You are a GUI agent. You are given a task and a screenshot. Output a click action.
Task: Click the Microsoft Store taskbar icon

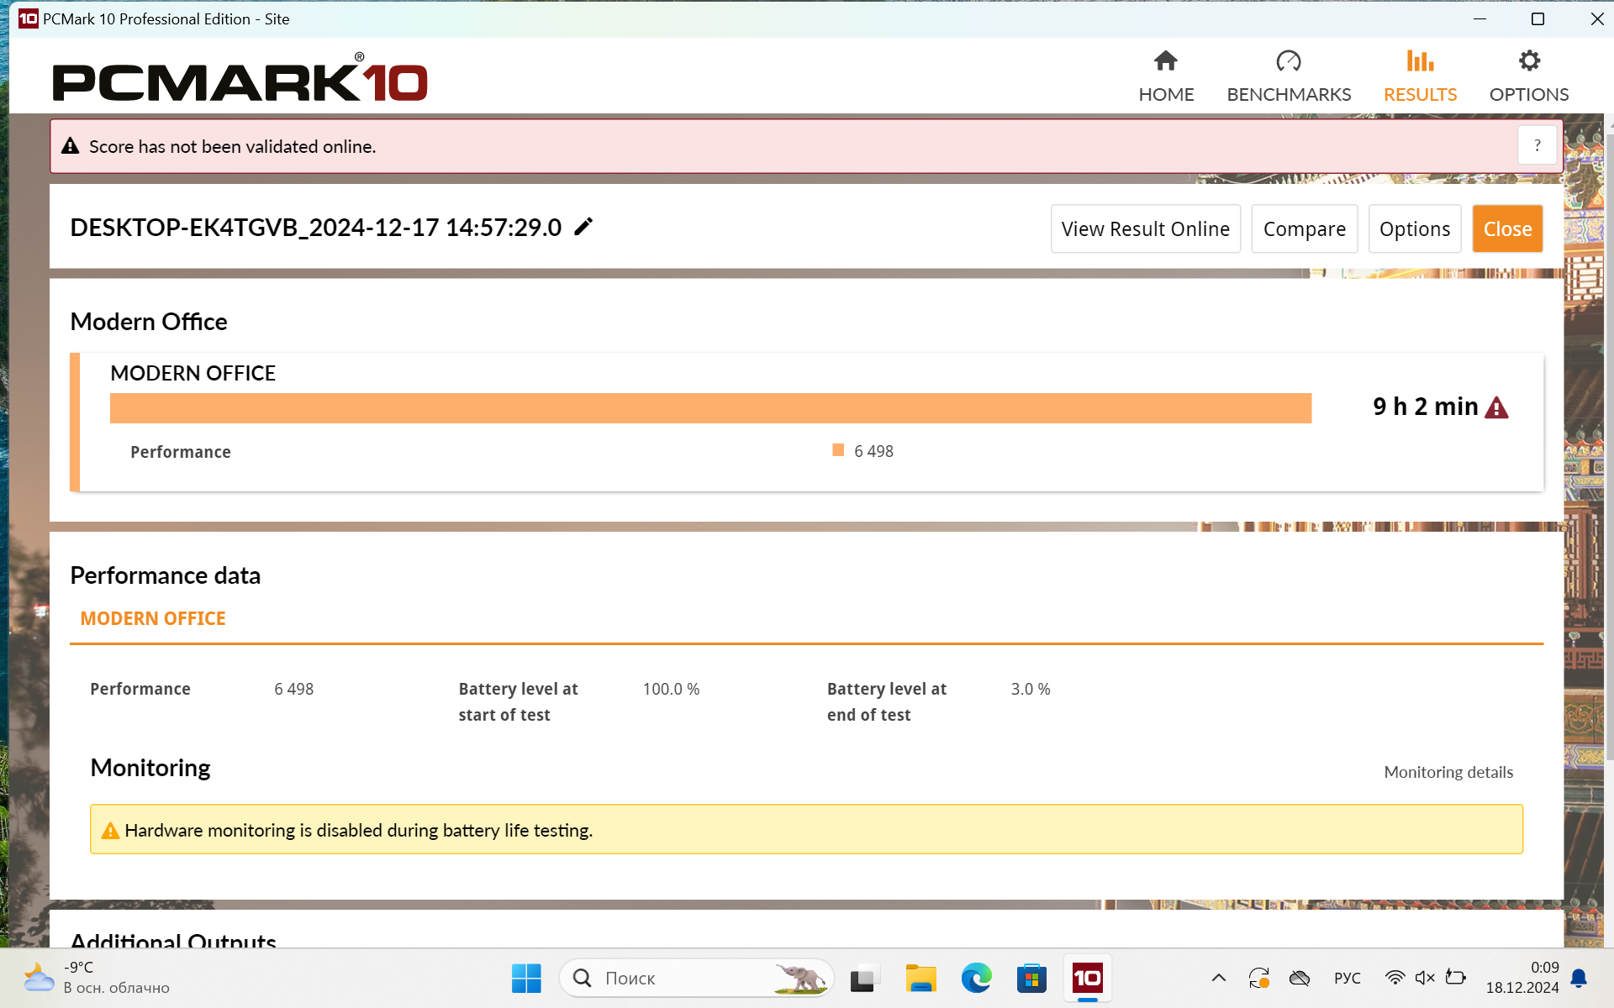(1031, 978)
